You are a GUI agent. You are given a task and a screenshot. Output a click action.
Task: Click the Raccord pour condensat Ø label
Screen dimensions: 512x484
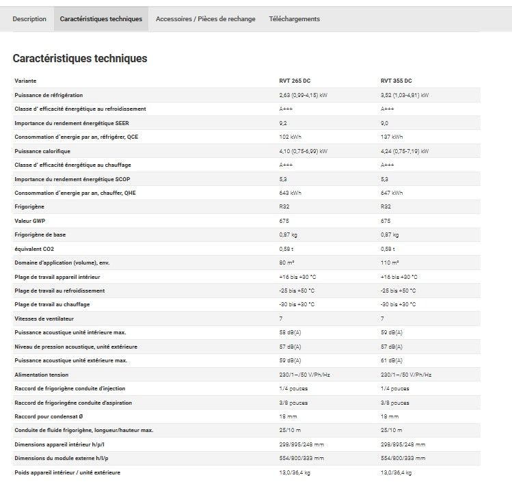[47, 416]
